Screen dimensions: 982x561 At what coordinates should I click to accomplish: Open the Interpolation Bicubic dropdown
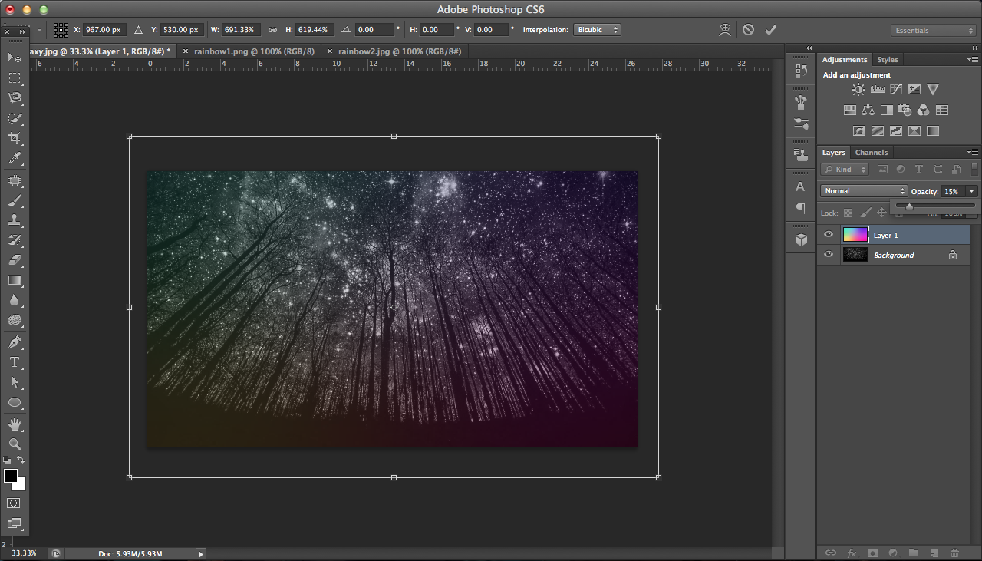(598, 30)
